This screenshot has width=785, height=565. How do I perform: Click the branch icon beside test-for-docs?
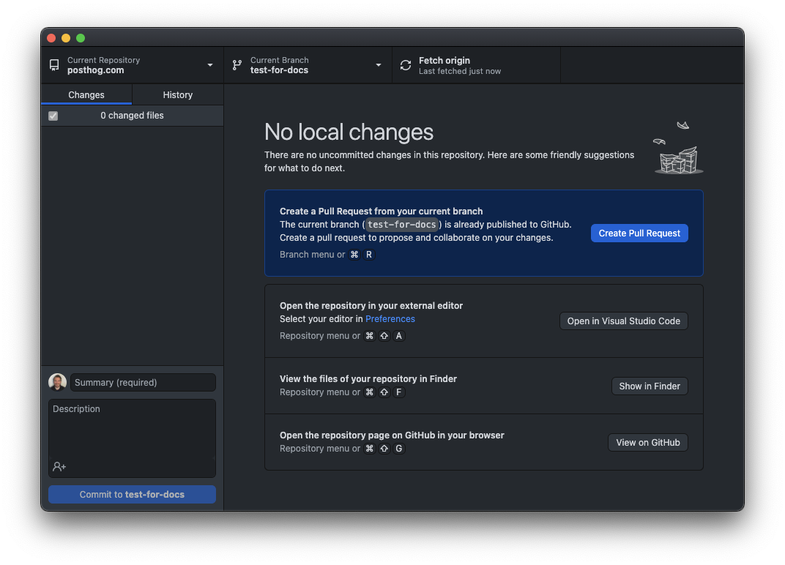coord(236,64)
